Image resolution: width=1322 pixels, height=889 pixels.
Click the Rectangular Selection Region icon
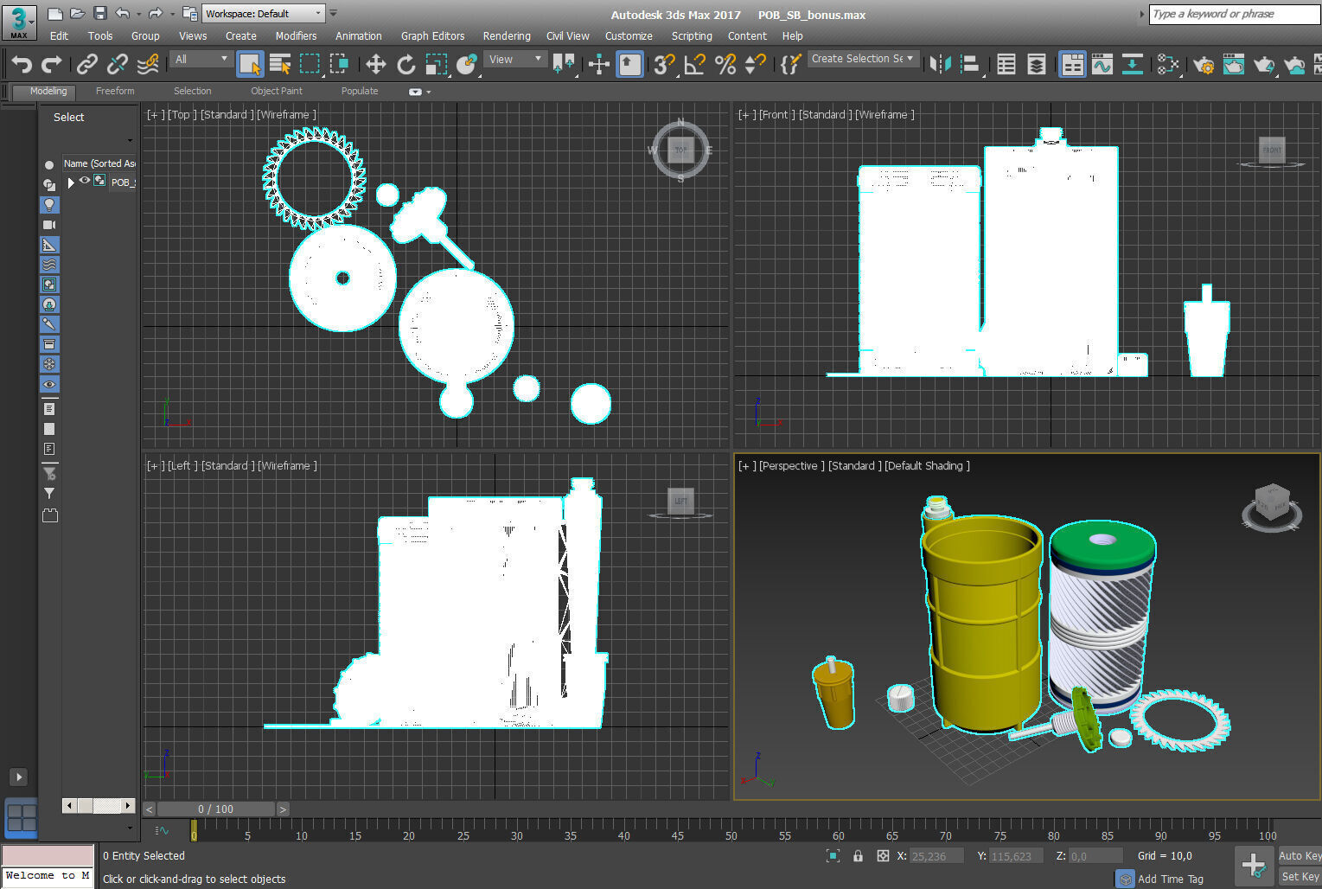click(x=310, y=64)
